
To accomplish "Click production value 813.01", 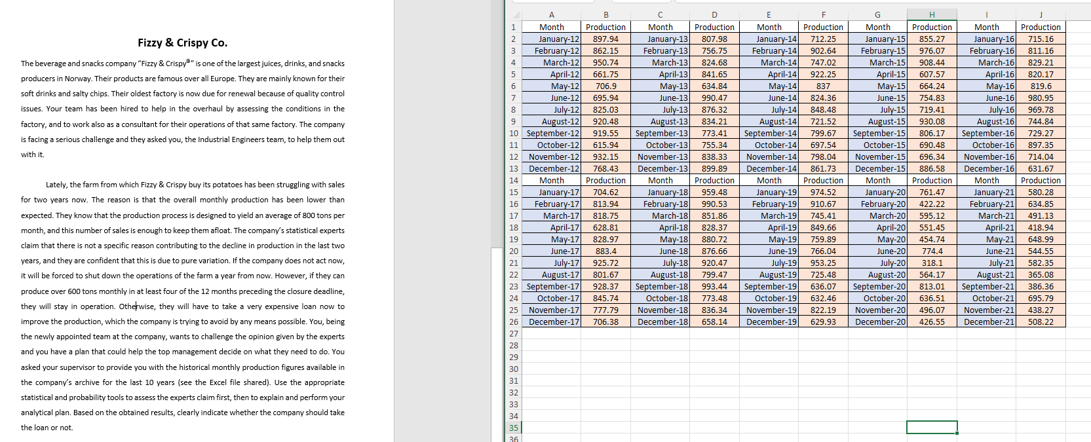I will (x=932, y=286).
